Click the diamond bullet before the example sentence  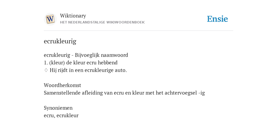(x=46, y=70)
